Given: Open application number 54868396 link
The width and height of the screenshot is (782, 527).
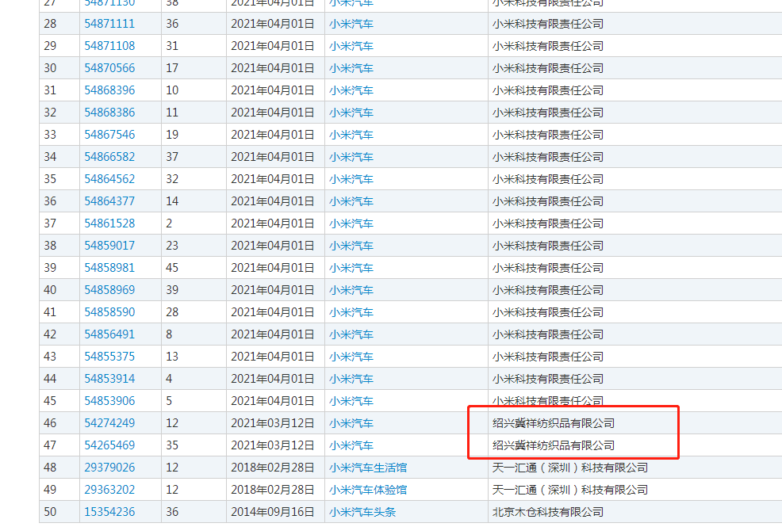Looking at the screenshot, I should point(109,90).
